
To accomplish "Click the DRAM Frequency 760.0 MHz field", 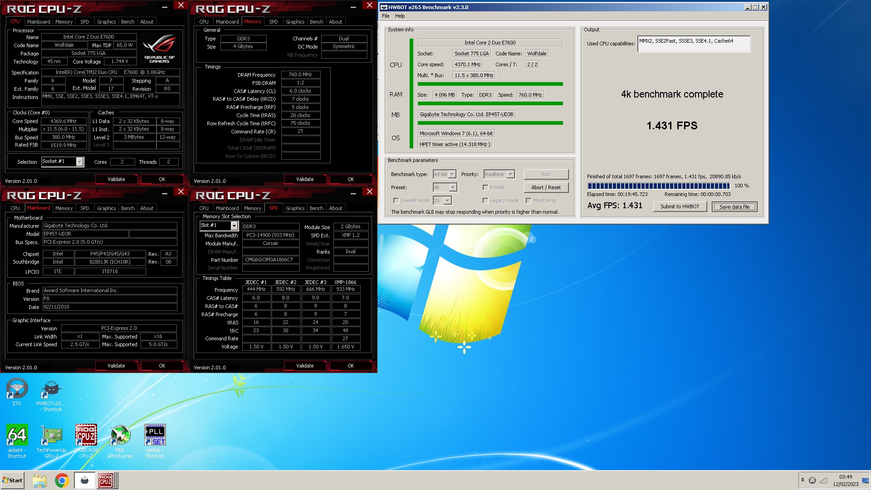I will coord(301,74).
